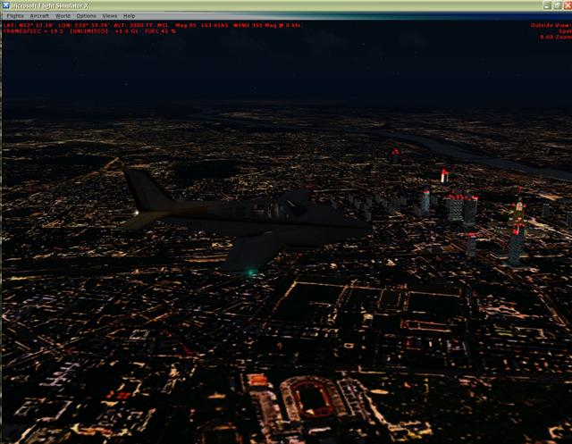Maximize the Flight Simulator window
The image size is (572, 444).
[558, 5]
